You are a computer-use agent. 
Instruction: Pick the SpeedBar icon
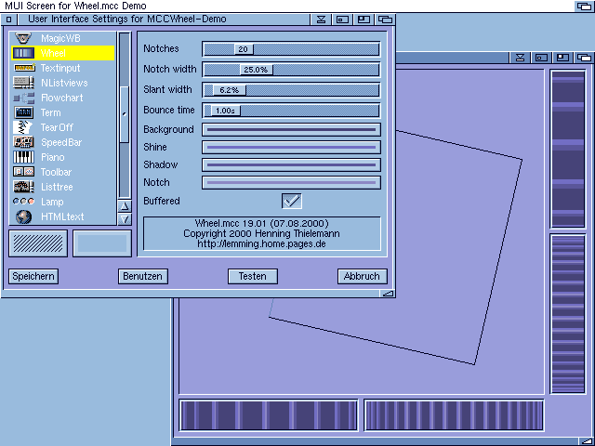23,142
